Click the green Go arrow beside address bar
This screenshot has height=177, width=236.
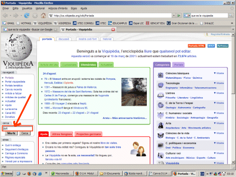(x=179, y=16)
